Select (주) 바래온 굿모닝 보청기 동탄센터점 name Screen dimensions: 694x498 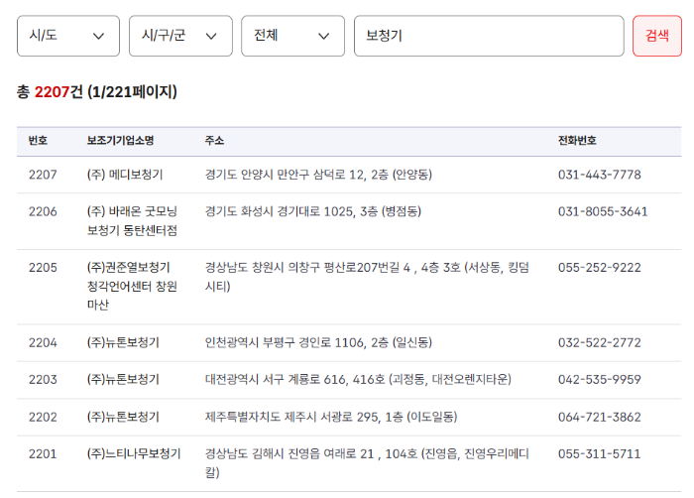pos(132,220)
